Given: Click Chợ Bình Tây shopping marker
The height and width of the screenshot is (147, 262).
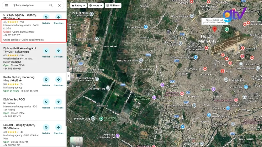Looking at the screenshot, I should coord(228,108).
